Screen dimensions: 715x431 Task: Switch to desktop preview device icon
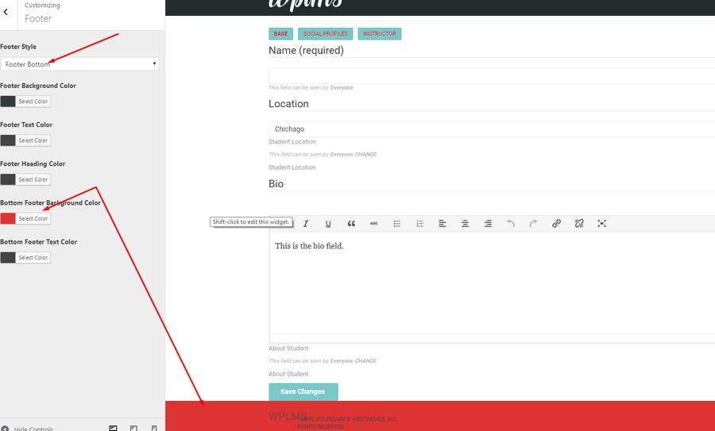coord(113,429)
